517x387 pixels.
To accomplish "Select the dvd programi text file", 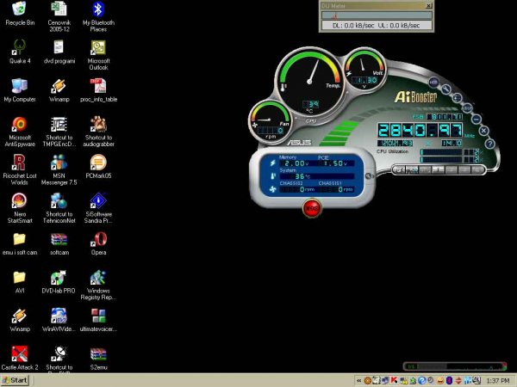I will (x=59, y=52).
